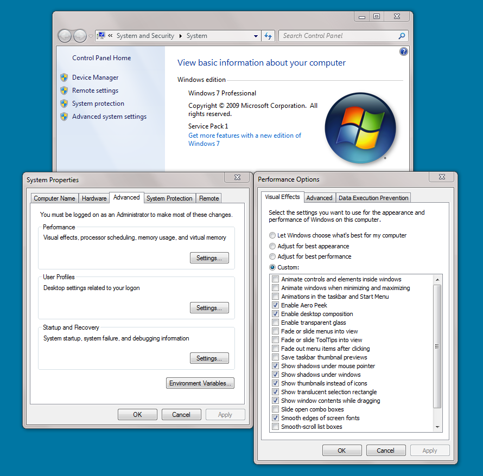The height and width of the screenshot is (476, 483).
Task: Enable Animate controls and elements inside windows
Action: point(275,279)
